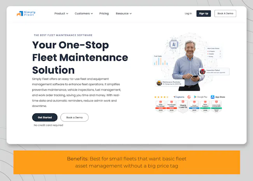Click the 'Your One-Stop Fleet Maintenance Solution' headline

(80, 57)
